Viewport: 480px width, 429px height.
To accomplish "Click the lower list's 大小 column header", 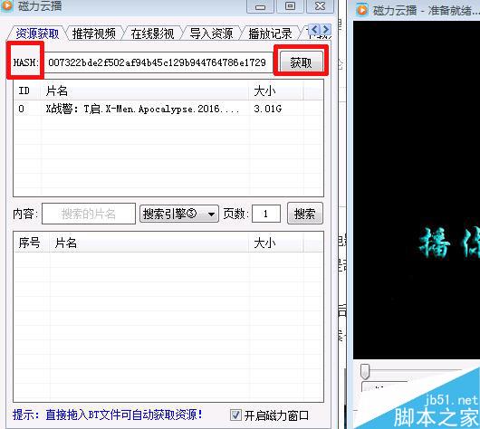I will point(276,243).
